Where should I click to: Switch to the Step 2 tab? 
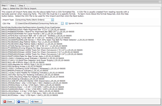pos(13,5)
